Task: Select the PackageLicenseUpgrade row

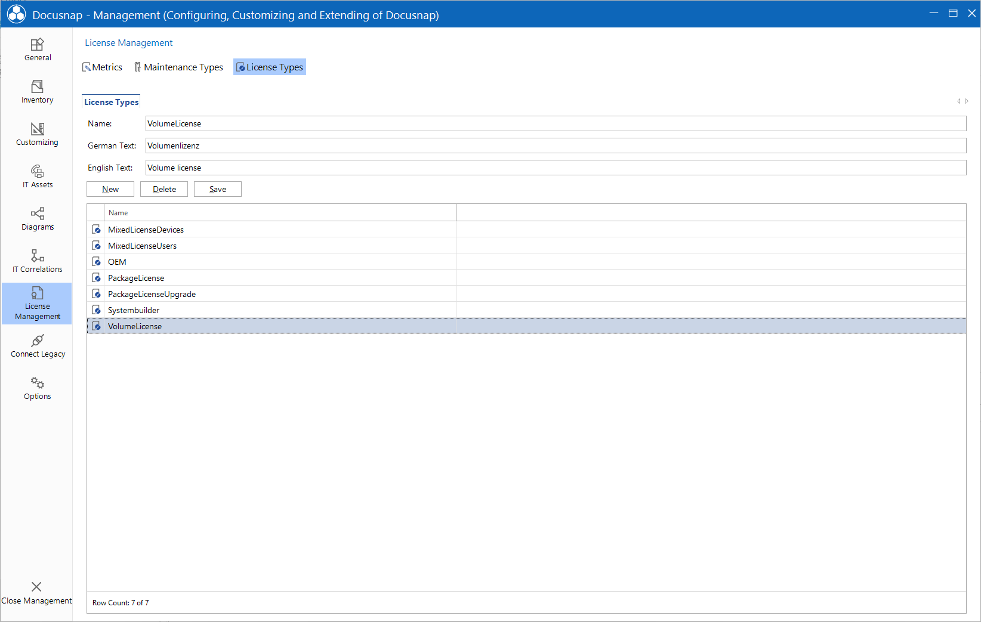Action: tap(526, 294)
